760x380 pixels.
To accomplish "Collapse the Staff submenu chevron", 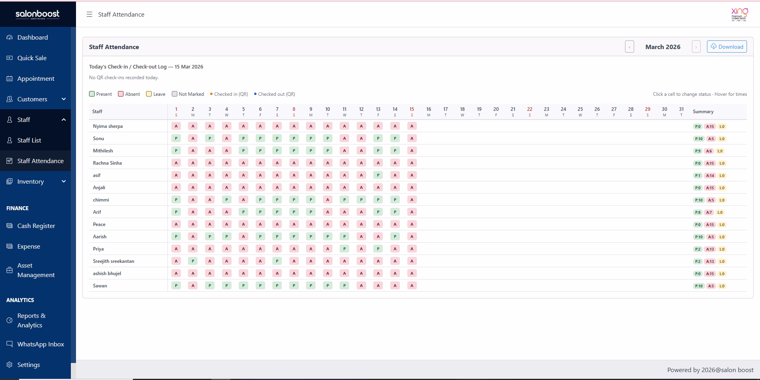I will tap(64, 120).
